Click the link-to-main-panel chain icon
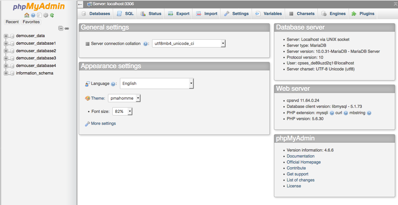The image size is (398, 205). coord(67,28)
